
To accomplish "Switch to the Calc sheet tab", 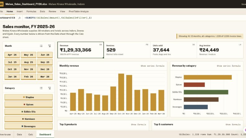I will 31,134.
